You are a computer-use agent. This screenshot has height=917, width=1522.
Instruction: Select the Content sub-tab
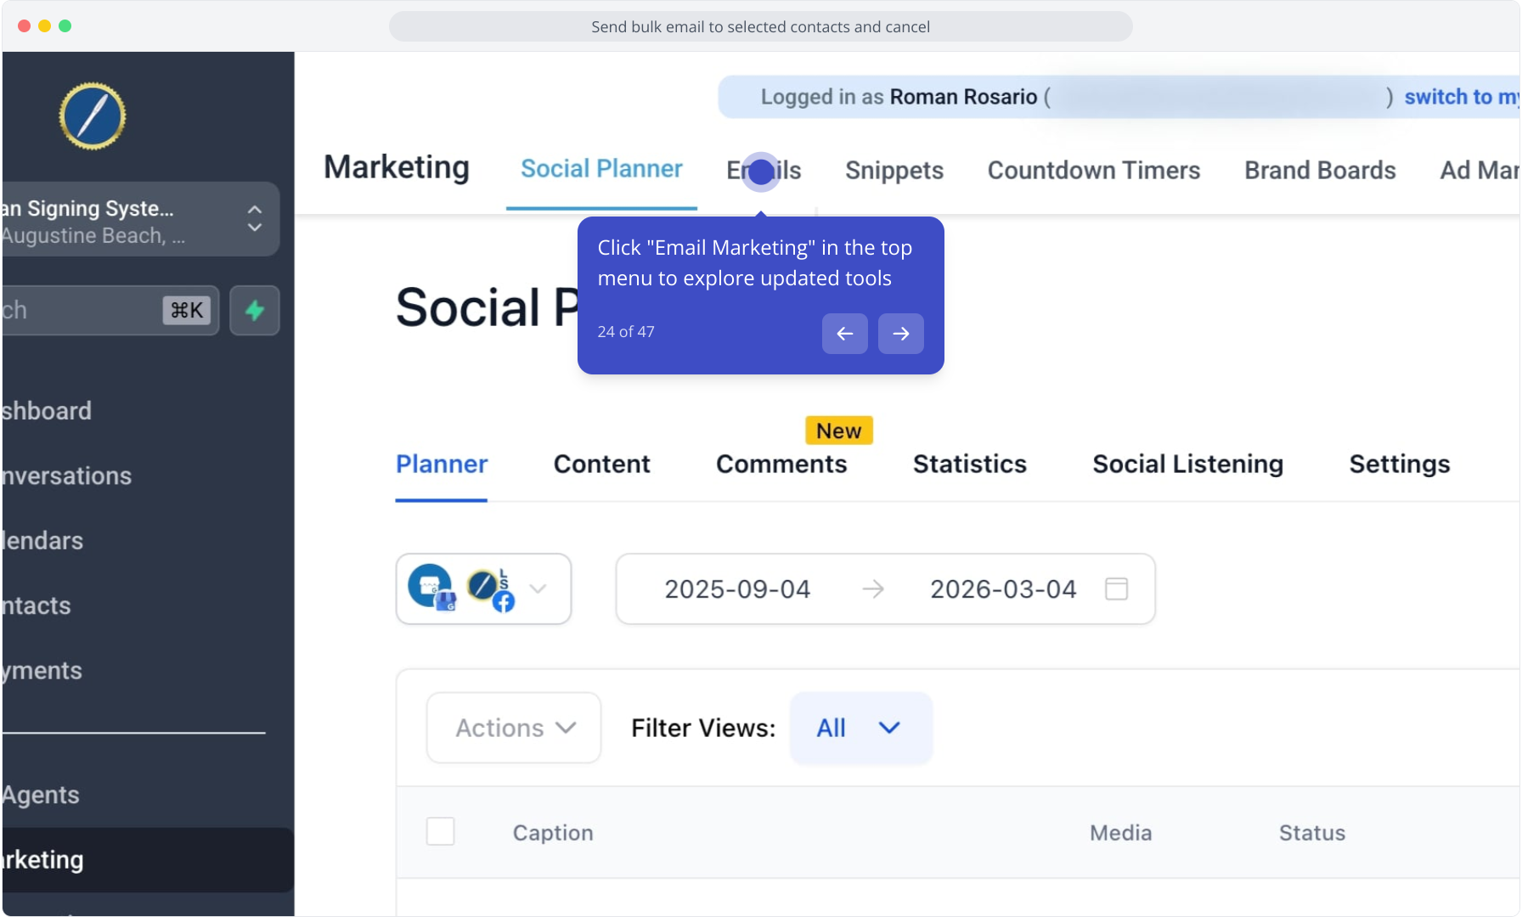601,464
